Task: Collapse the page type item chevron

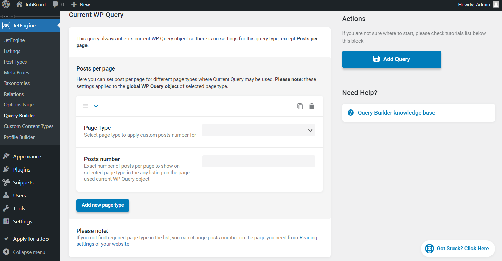Action: (x=96, y=106)
